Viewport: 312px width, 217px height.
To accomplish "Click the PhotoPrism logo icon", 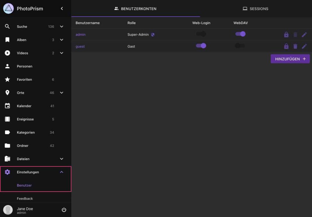I will 8,8.
